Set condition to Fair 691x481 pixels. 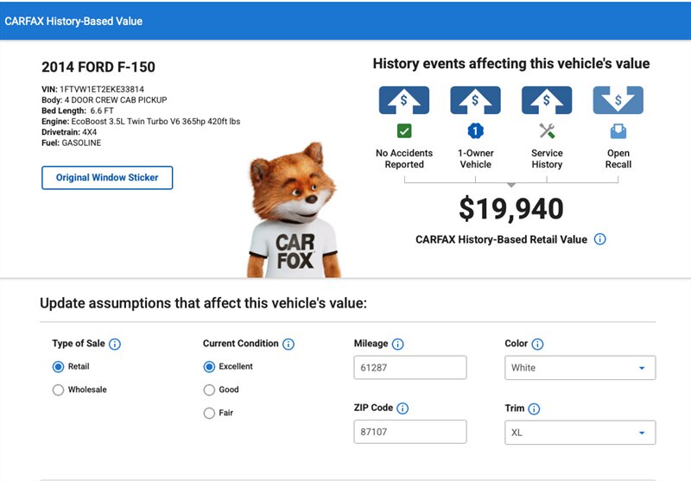pyautogui.click(x=209, y=414)
